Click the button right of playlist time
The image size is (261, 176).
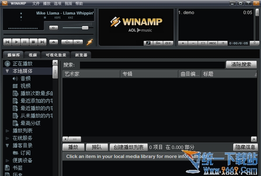click(x=254, y=43)
